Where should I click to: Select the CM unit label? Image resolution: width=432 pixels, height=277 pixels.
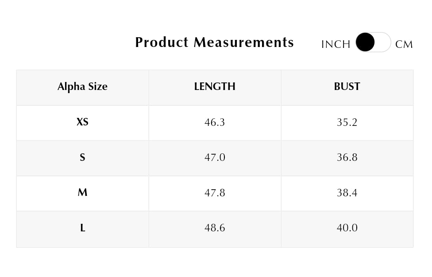click(404, 44)
